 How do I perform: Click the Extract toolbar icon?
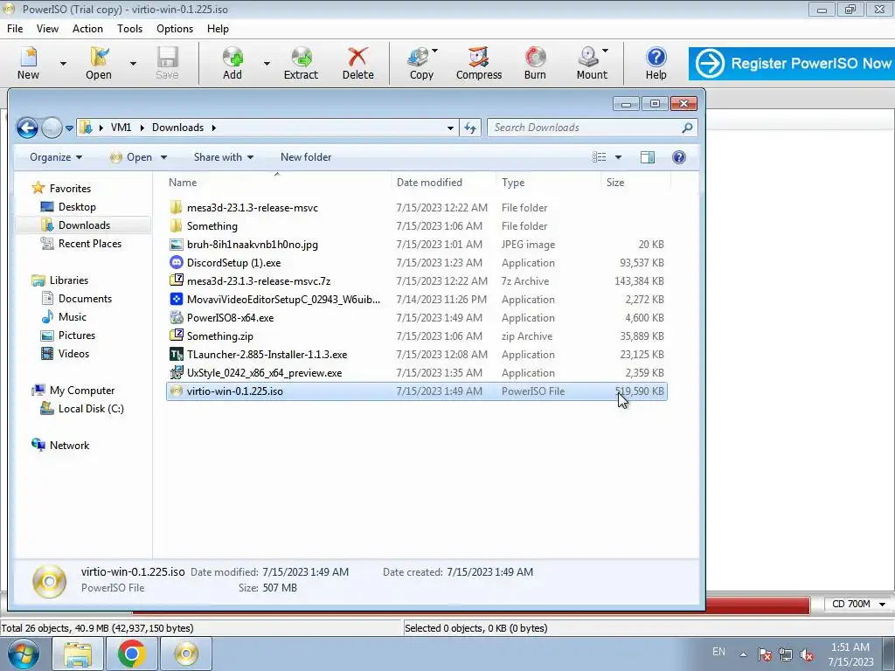301,63
